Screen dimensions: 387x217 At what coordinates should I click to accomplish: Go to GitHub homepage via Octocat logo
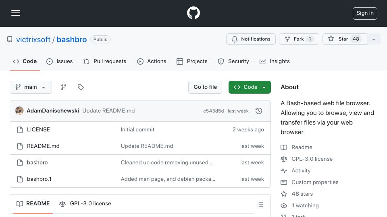pos(193,13)
